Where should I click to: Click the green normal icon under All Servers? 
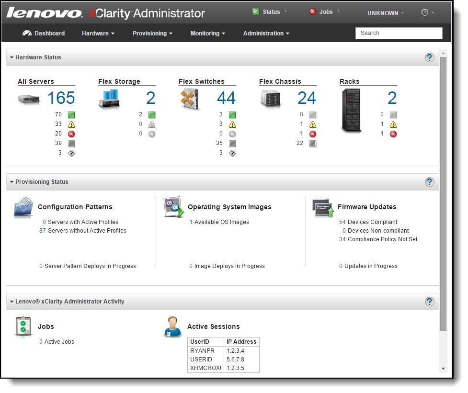pyautogui.click(x=71, y=115)
